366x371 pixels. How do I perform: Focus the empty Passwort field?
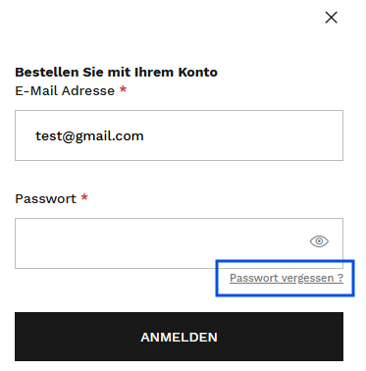click(179, 243)
